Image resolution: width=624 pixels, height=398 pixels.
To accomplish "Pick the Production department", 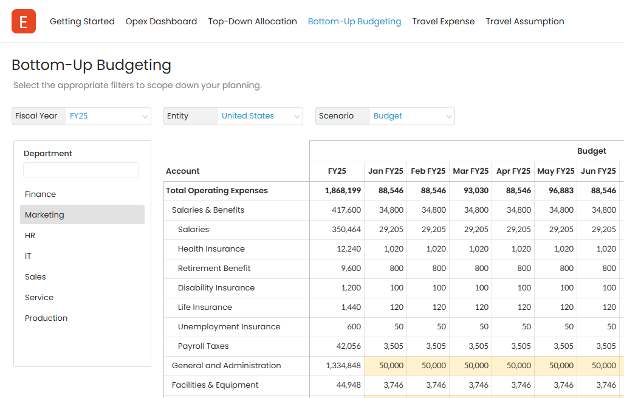I will (46, 318).
